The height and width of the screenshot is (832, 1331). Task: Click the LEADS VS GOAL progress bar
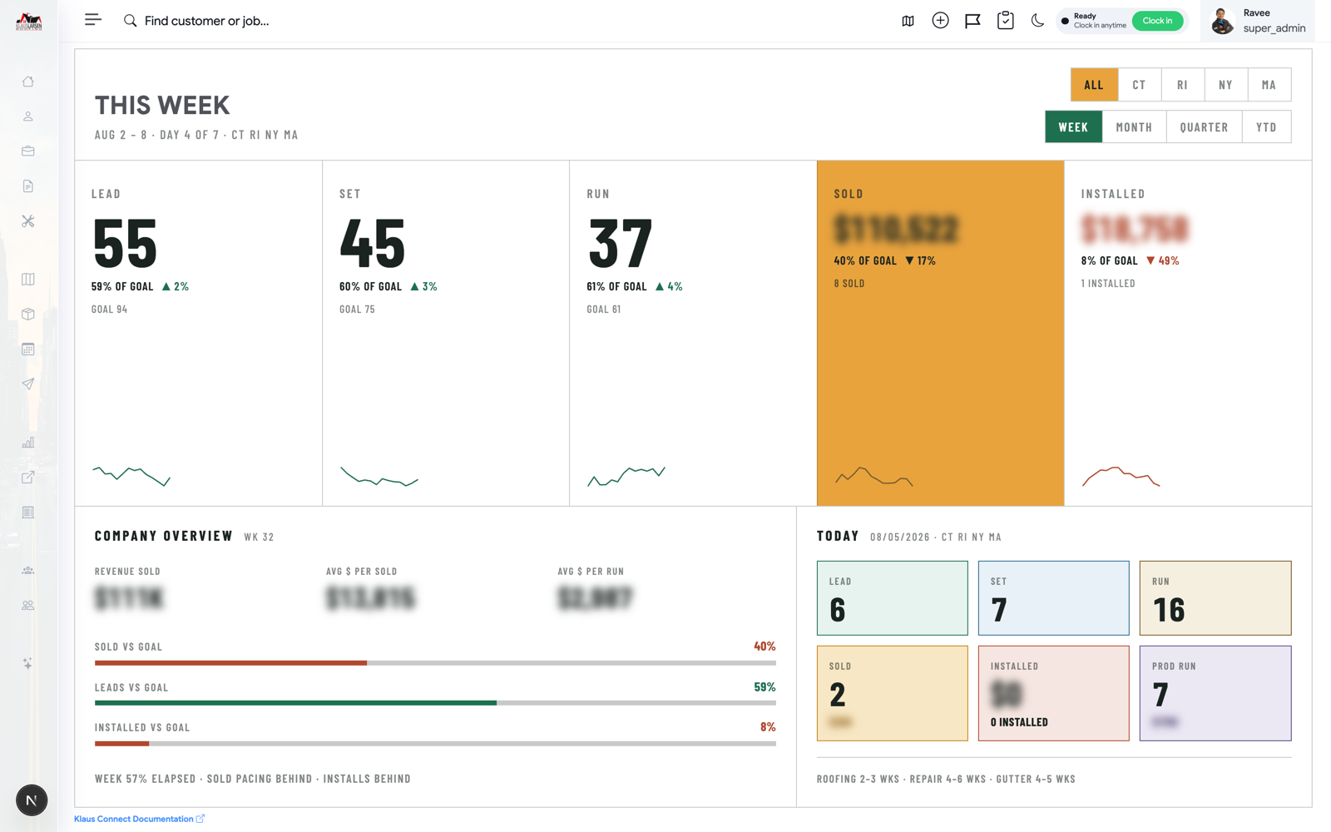(435, 703)
